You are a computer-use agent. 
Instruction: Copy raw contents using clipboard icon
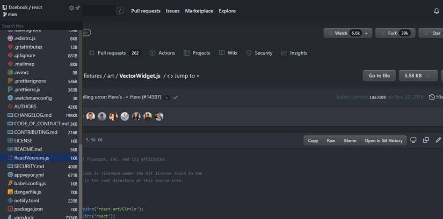point(426,140)
